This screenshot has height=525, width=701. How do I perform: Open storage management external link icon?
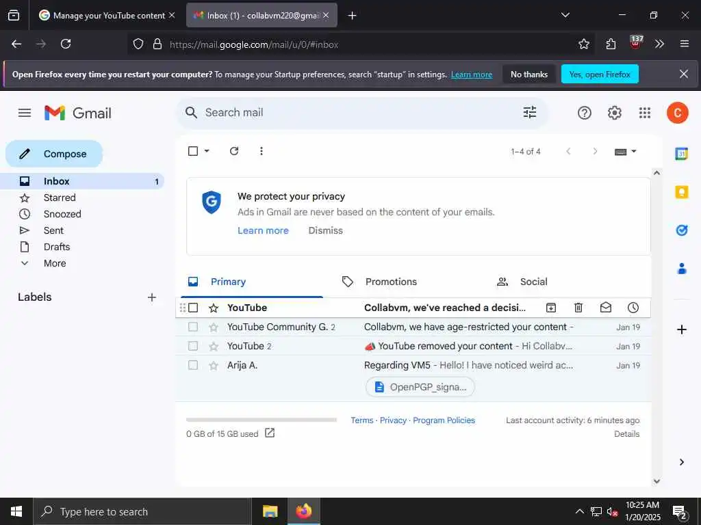[270, 433]
